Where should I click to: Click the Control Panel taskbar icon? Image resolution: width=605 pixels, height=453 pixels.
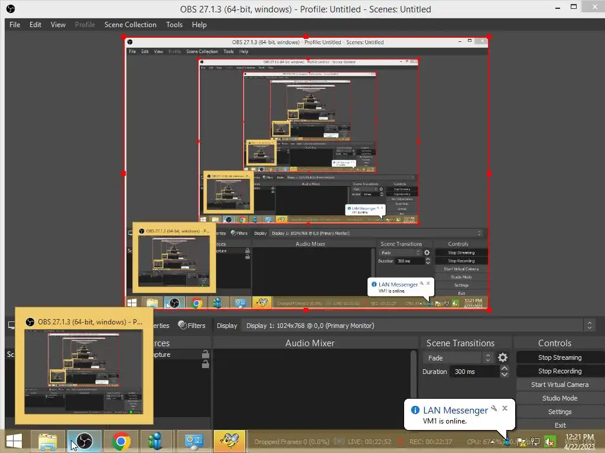194,441
